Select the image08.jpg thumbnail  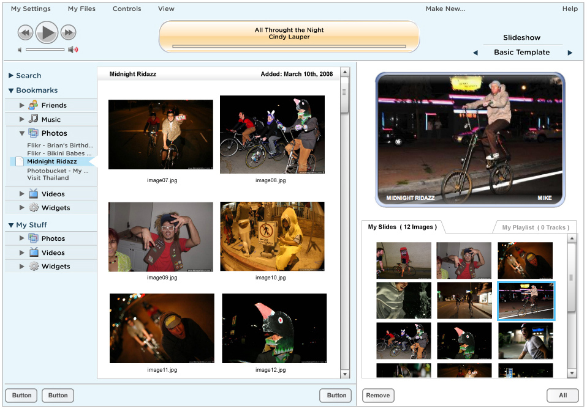272,134
